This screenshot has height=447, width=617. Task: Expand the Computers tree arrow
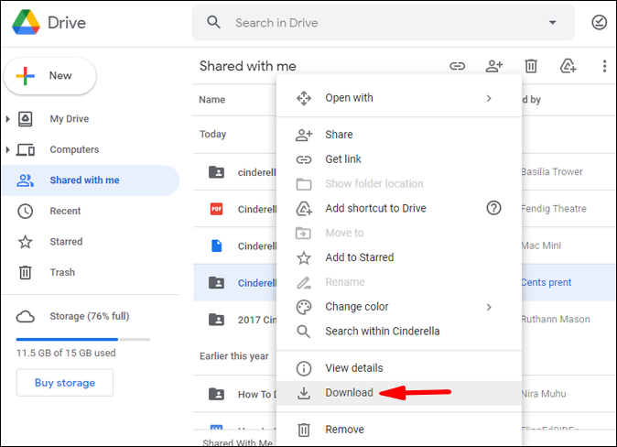(x=8, y=149)
